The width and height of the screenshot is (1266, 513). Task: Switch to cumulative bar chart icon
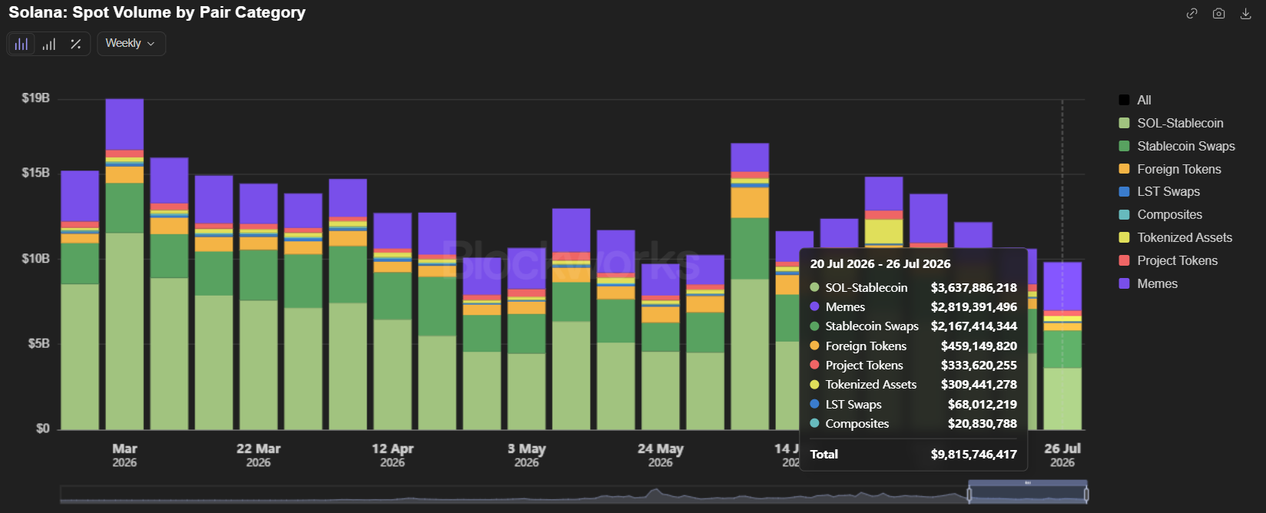point(48,44)
